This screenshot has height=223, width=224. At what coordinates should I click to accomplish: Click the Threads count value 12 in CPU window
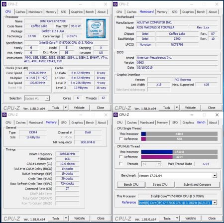pyautogui.click(x=103, y=98)
